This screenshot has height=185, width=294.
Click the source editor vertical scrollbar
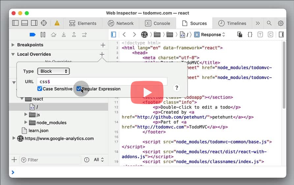[284, 75]
